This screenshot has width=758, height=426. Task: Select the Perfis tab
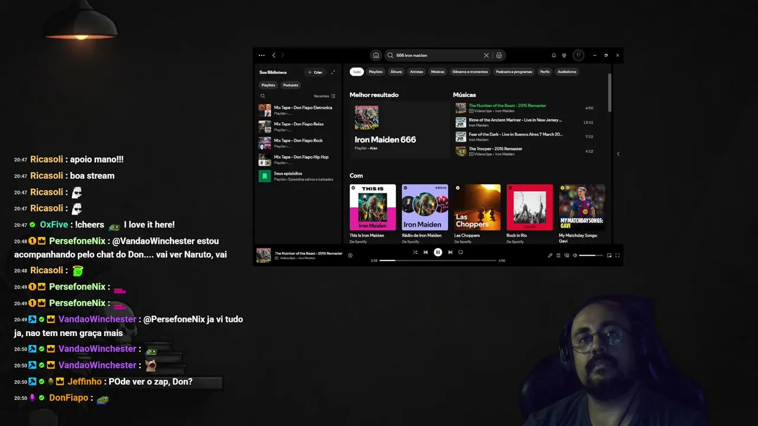(x=545, y=72)
